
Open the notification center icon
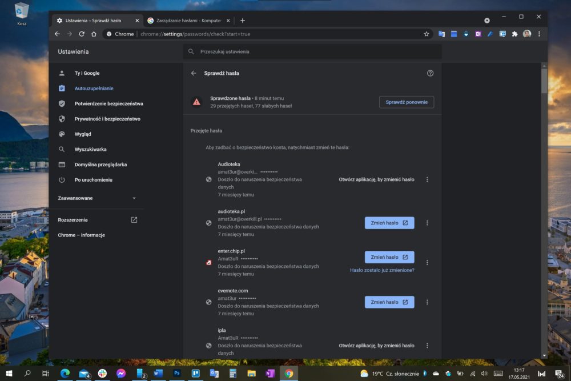coord(559,374)
